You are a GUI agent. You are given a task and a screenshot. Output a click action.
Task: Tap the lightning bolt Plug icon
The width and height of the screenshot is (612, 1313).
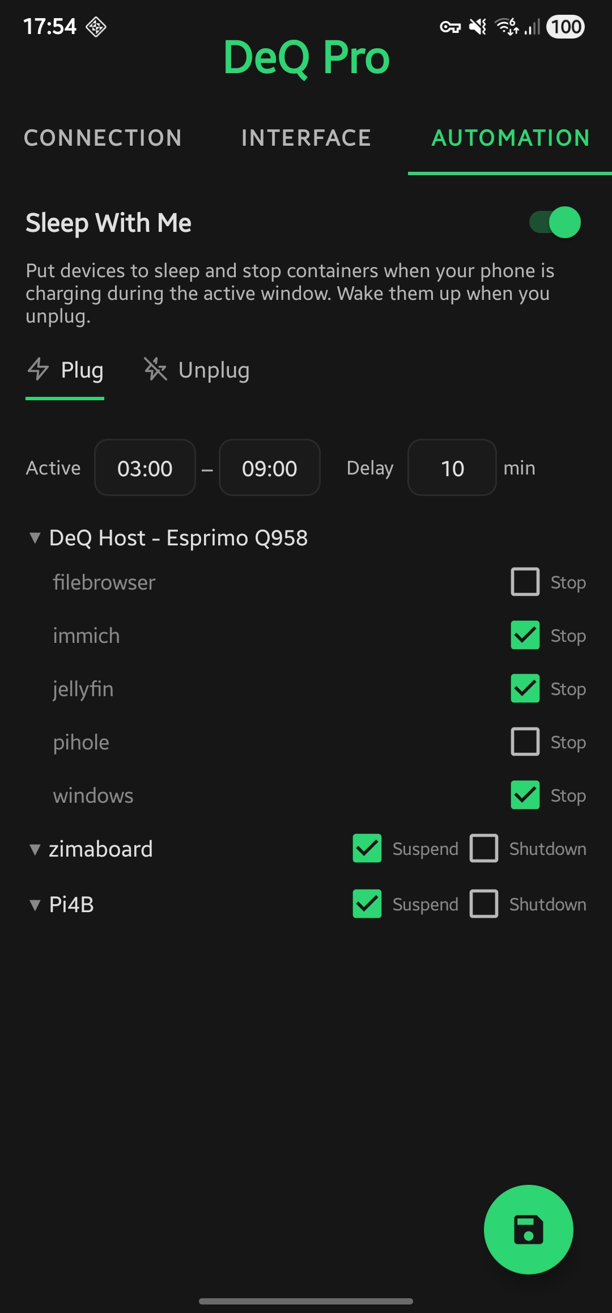pyautogui.click(x=39, y=369)
